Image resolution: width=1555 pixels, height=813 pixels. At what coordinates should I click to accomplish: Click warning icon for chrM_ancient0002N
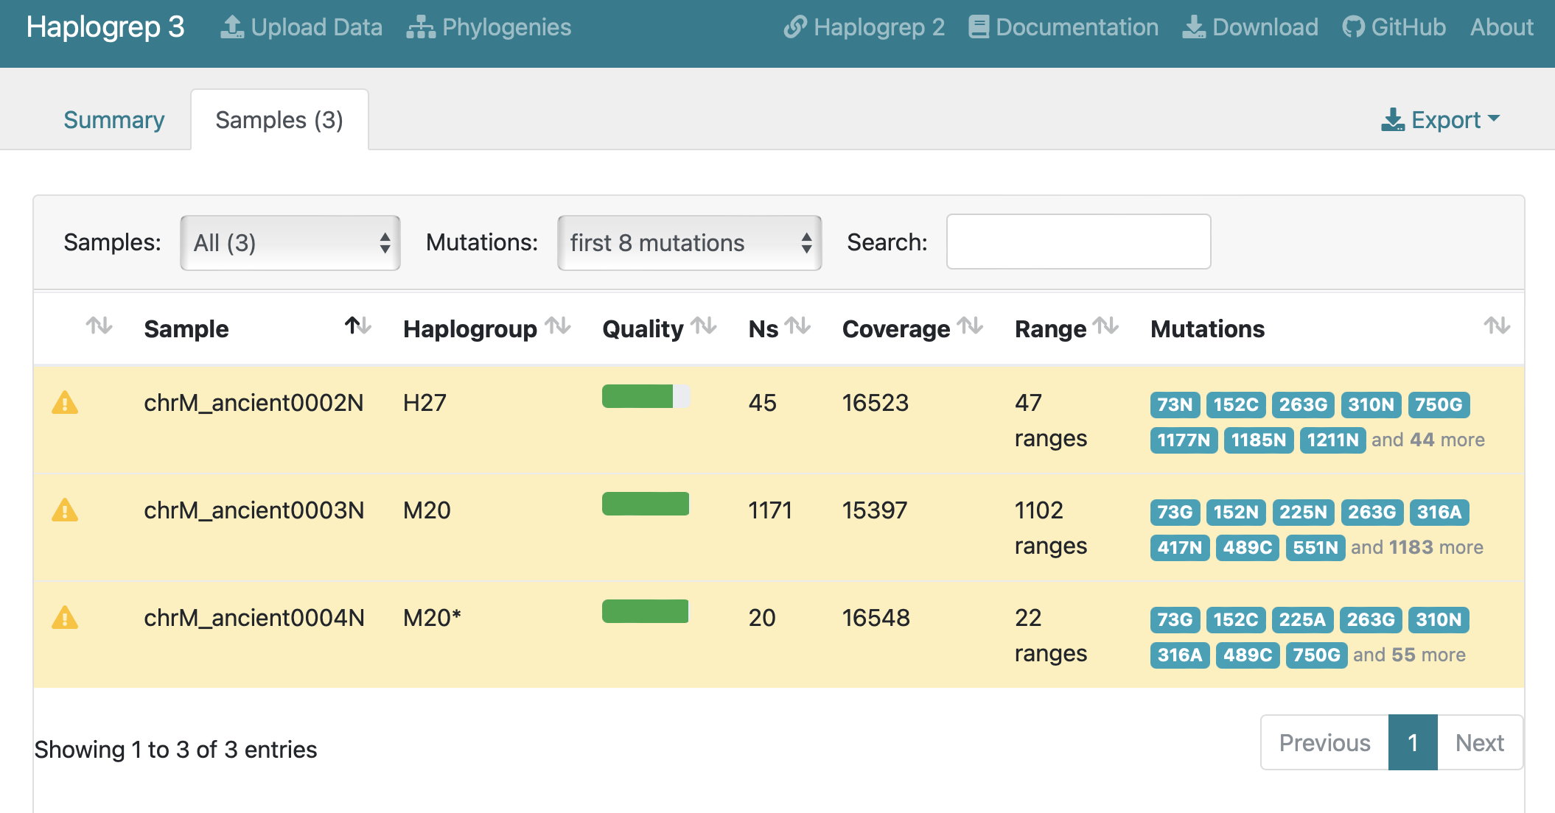click(65, 403)
